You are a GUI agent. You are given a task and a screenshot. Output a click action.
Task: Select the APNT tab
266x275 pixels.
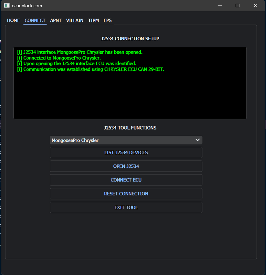(56, 20)
